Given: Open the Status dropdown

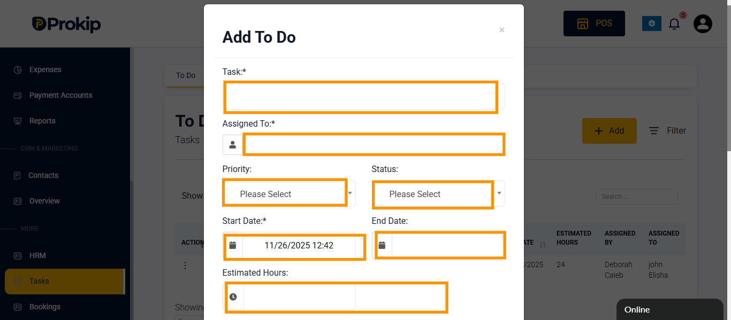Looking at the screenshot, I should click(438, 193).
